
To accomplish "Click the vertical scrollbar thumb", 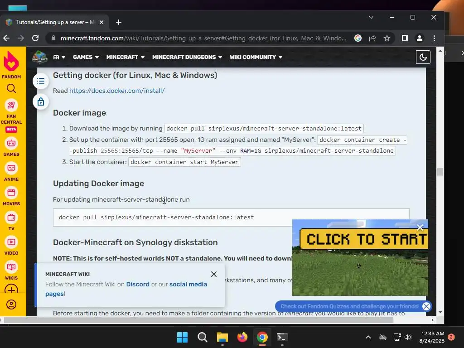I will click(440, 172).
